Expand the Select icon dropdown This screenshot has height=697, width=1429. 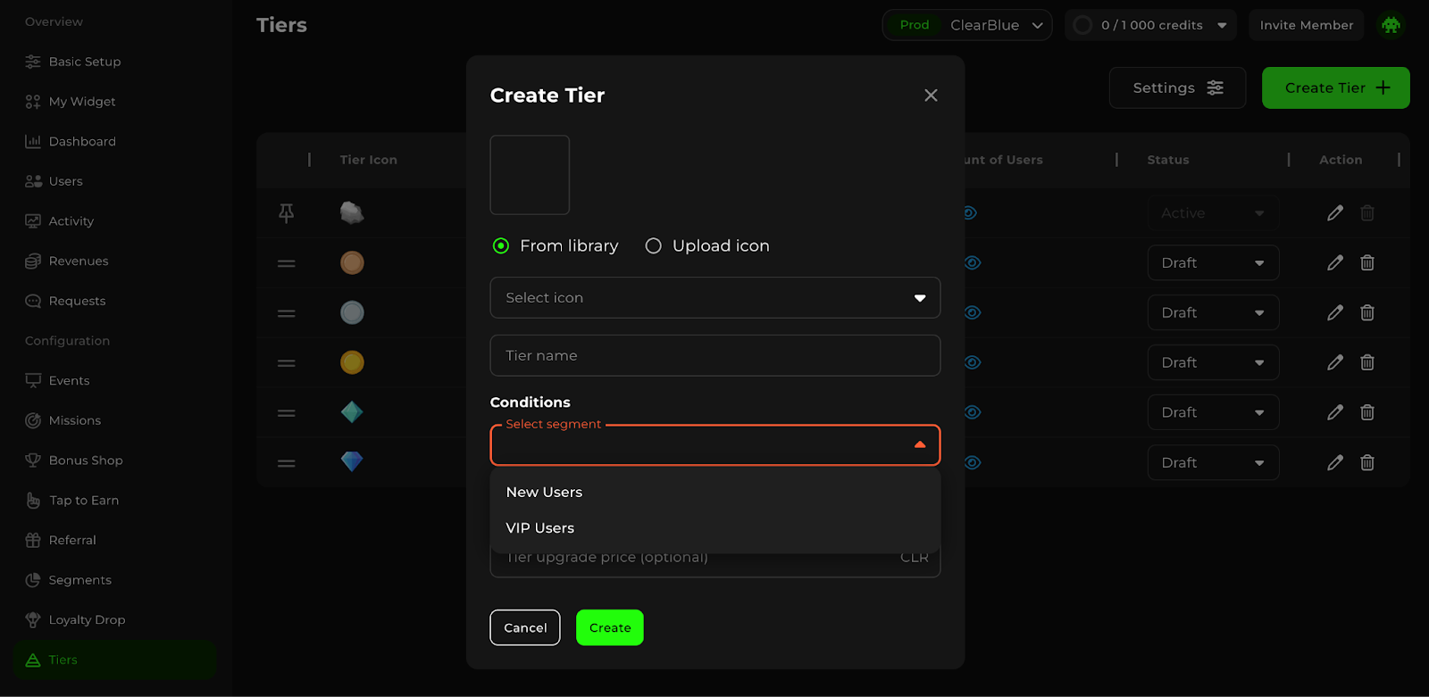[714, 298]
